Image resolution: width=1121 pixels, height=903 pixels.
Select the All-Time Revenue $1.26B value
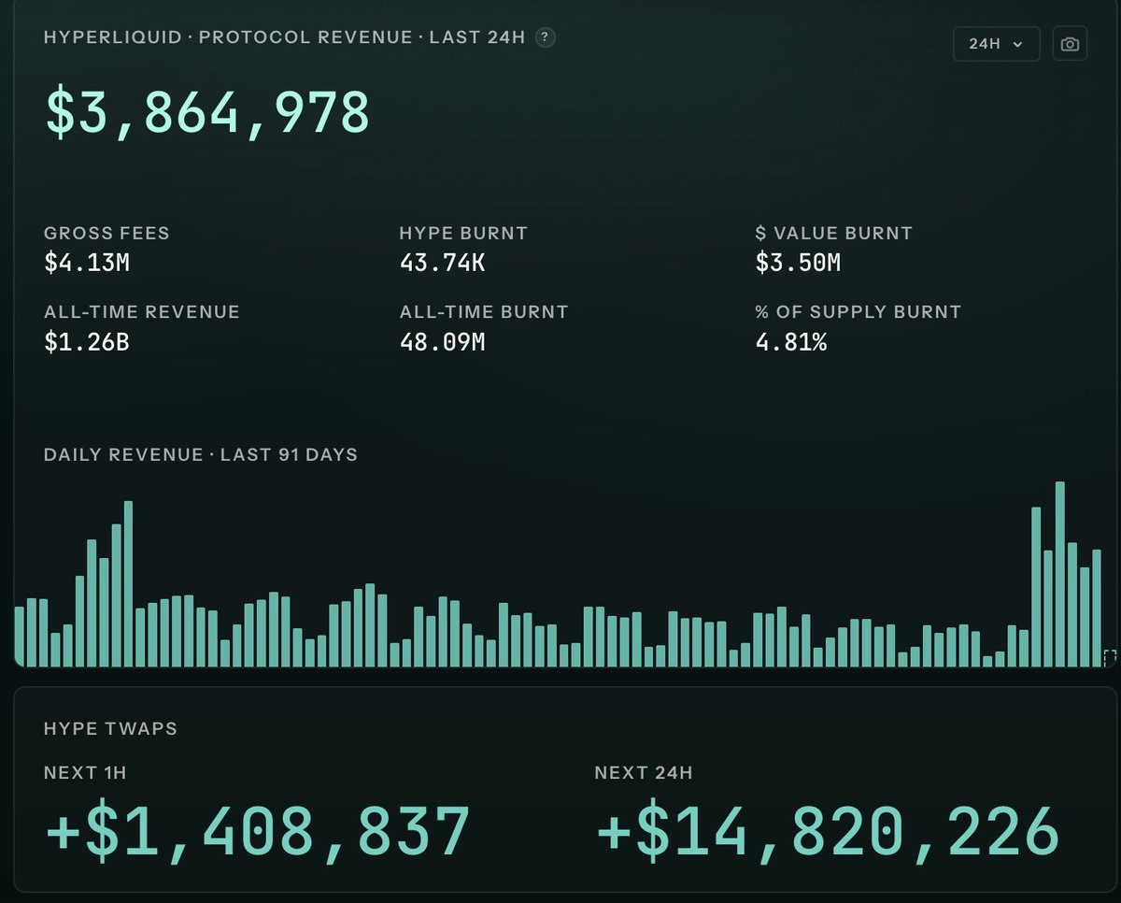(x=86, y=342)
